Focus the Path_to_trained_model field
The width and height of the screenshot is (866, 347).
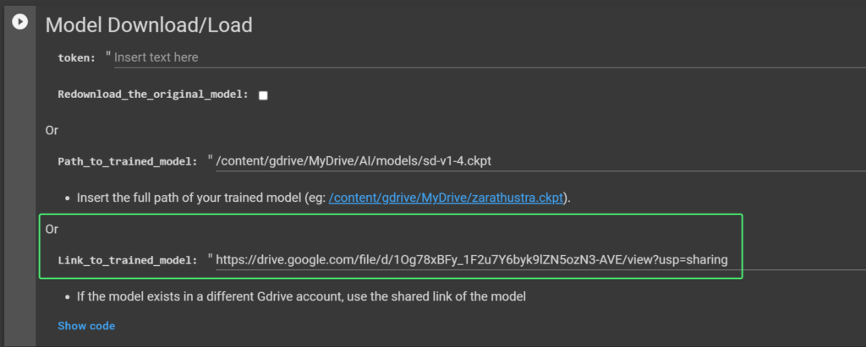[x=540, y=161]
